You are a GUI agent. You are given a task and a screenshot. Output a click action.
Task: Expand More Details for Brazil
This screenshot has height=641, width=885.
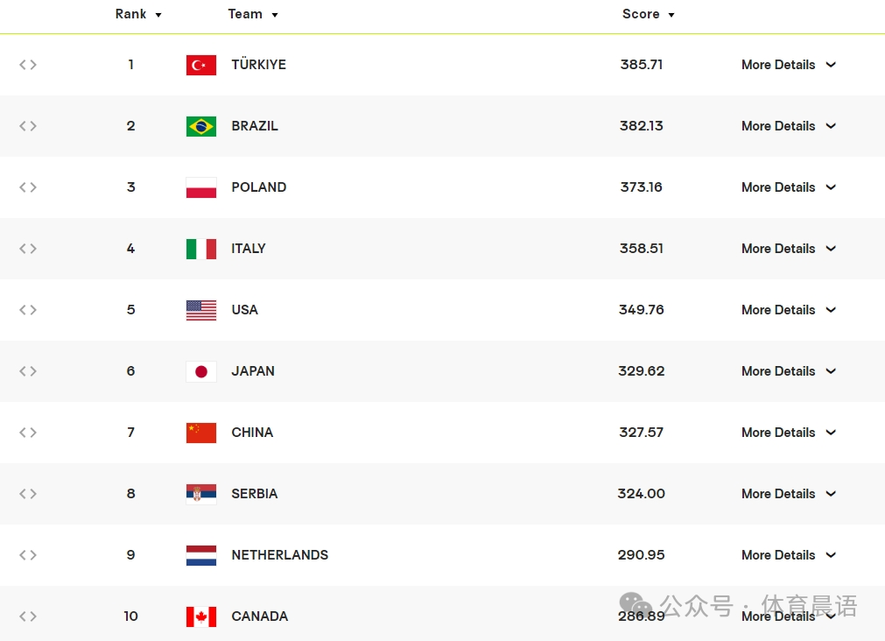click(x=788, y=126)
